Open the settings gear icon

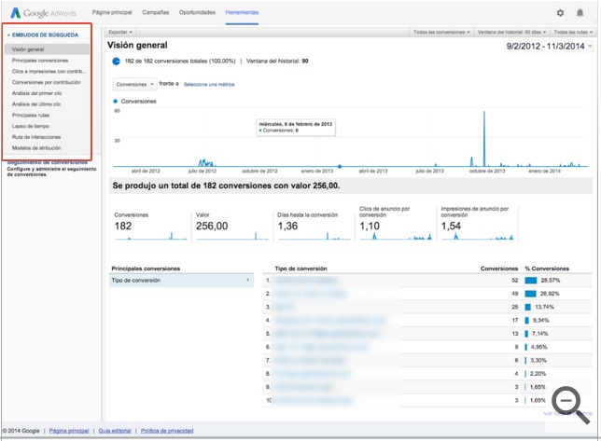point(560,13)
